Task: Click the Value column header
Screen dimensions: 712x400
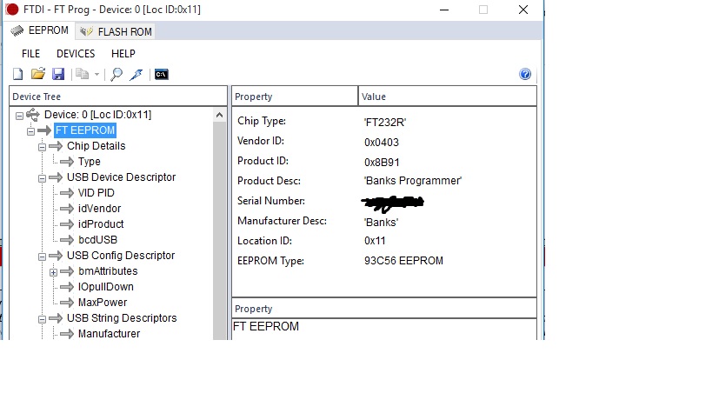Action: point(447,97)
